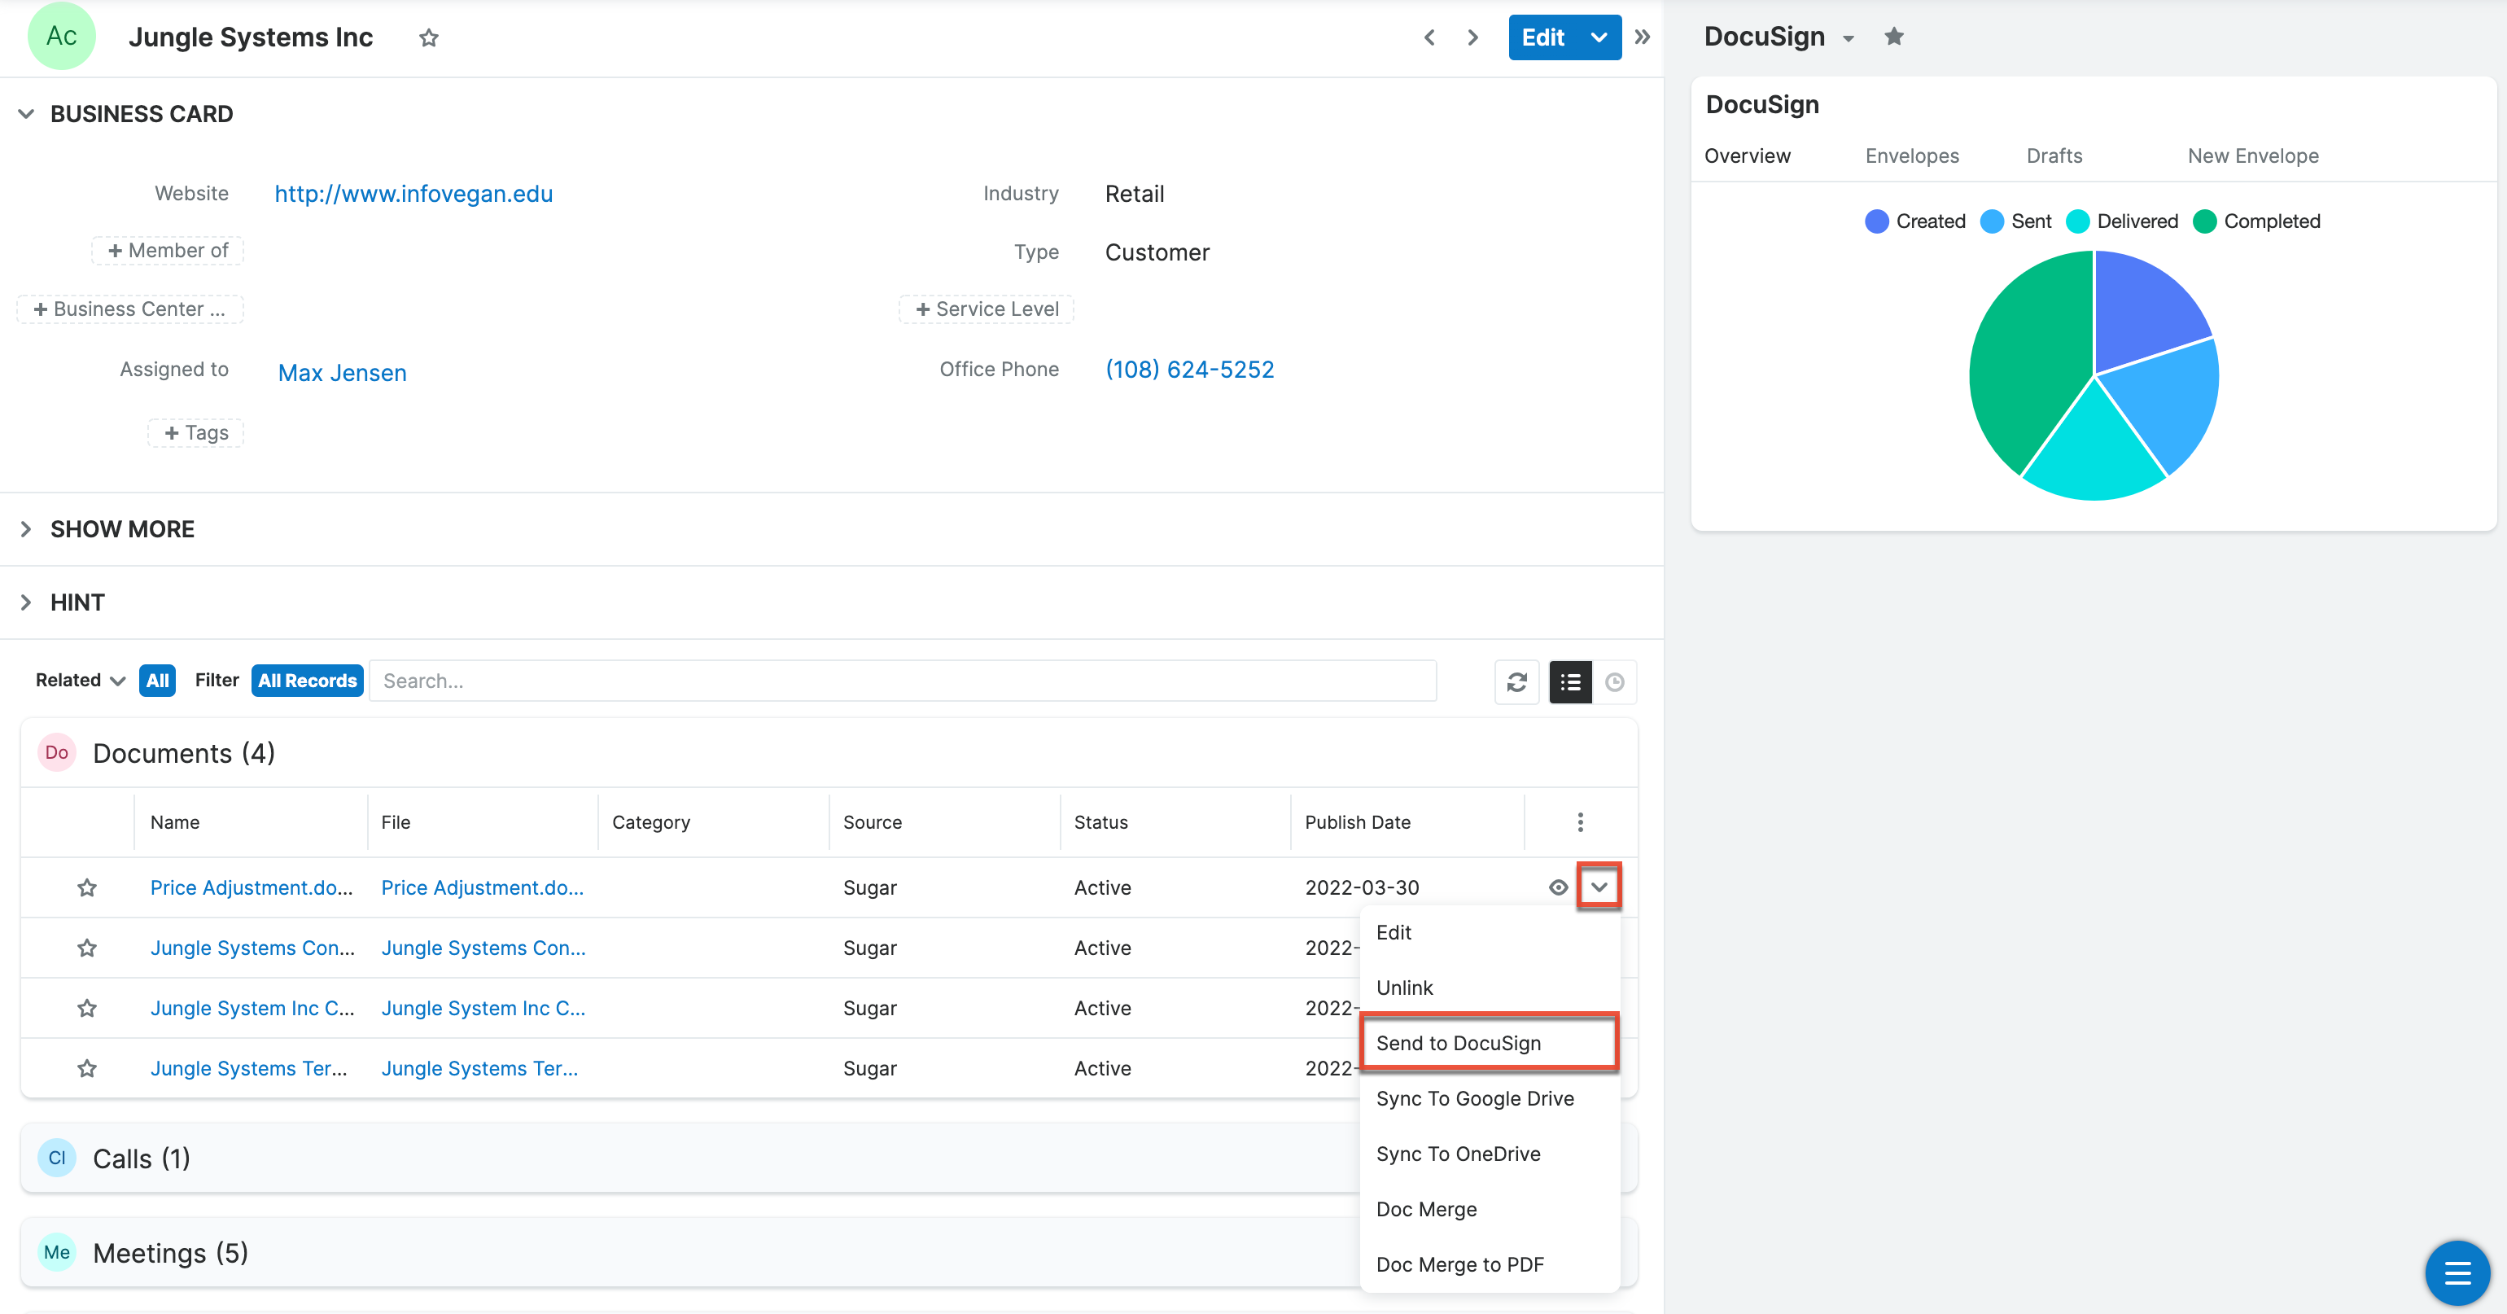Viewport: 2507px width, 1314px height.
Task: Open the Related dropdown
Action: (x=81, y=681)
